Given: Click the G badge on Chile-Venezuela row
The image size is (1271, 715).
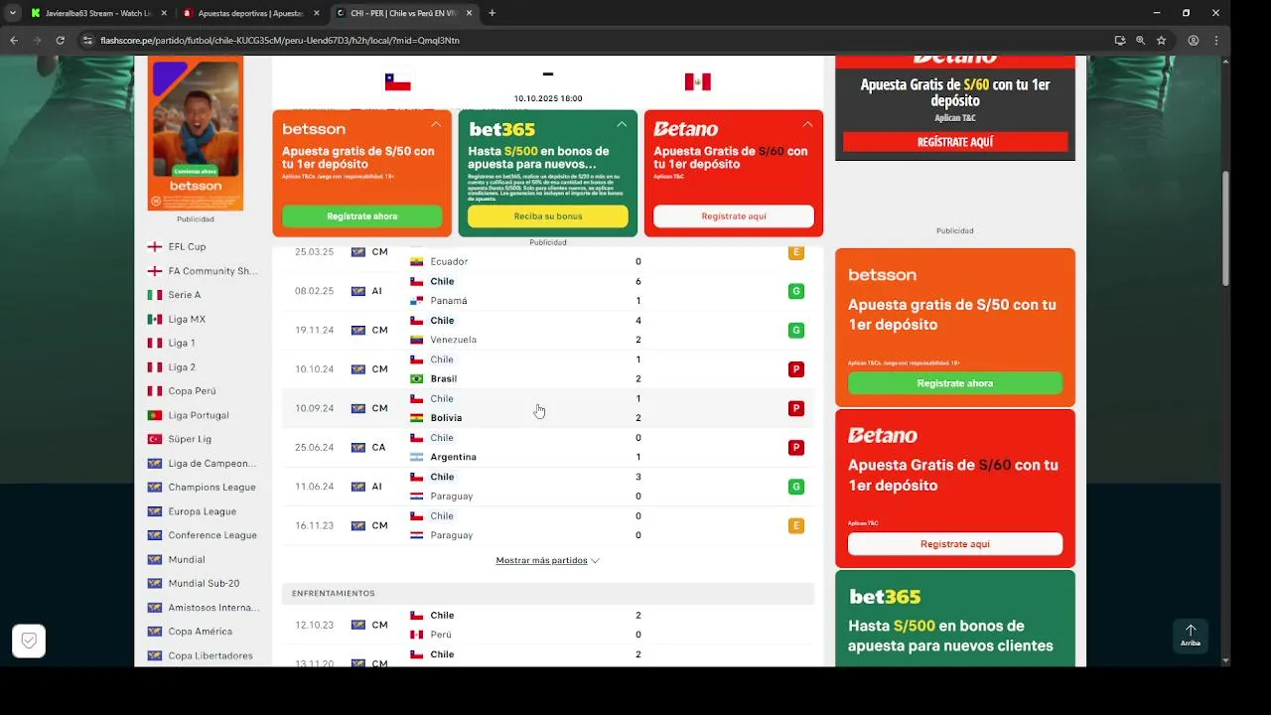Looking at the screenshot, I should 795,330.
